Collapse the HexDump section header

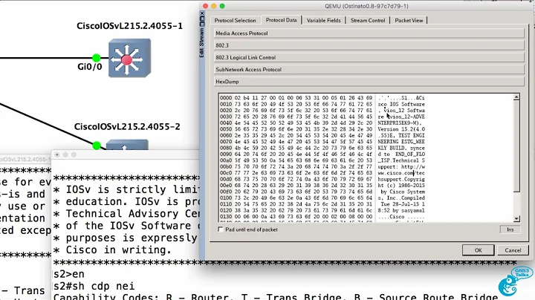click(x=369, y=82)
